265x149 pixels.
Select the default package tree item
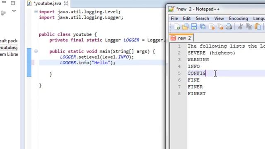pyautogui.click(x=9, y=41)
